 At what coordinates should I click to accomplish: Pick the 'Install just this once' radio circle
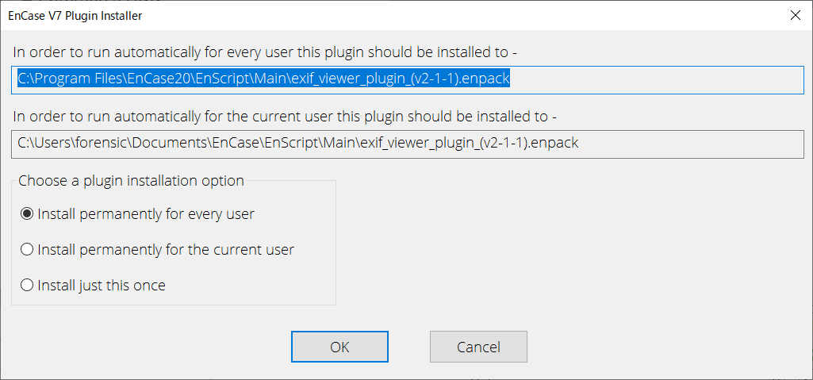click(27, 285)
